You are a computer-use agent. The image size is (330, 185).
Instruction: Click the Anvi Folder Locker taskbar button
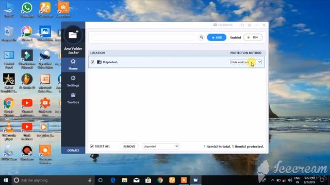pos(195,180)
